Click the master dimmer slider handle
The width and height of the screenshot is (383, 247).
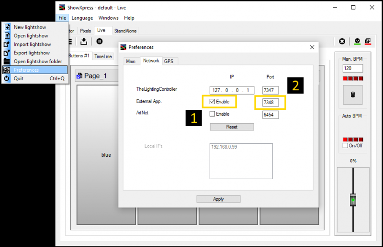[x=353, y=200]
